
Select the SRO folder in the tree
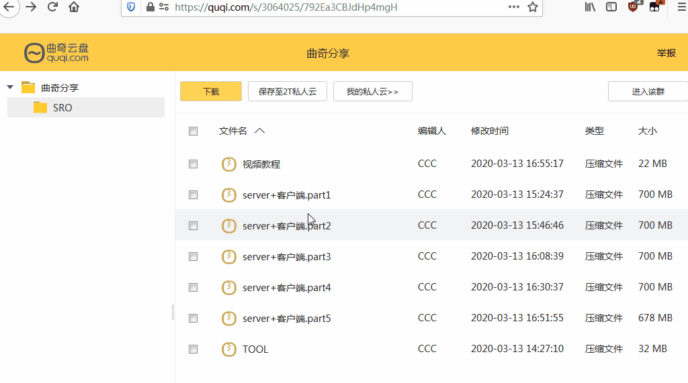(86, 107)
